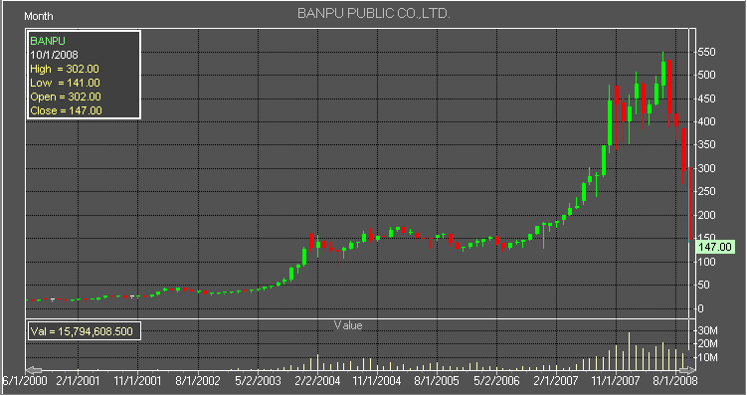
Task: Click the Month period label
Action: click(x=39, y=16)
